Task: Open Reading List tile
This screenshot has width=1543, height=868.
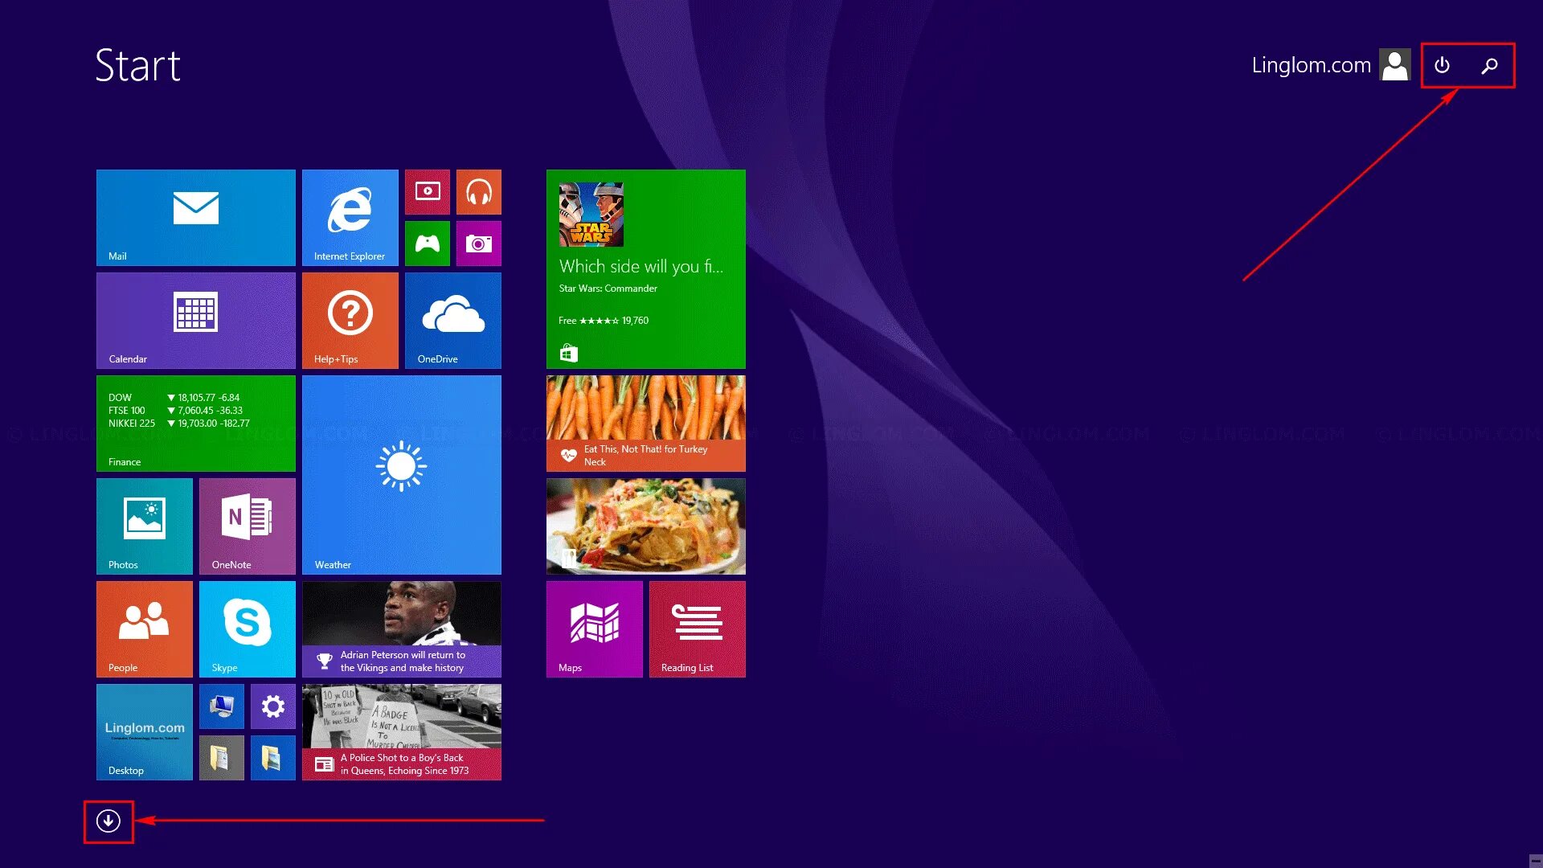Action: (x=697, y=628)
